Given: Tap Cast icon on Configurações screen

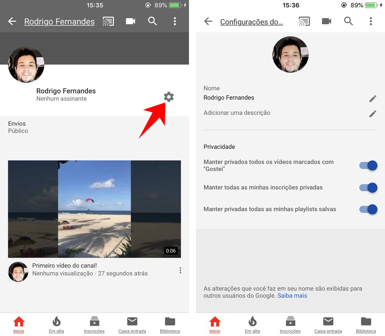Looking at the screenshot, I should 304,22.
